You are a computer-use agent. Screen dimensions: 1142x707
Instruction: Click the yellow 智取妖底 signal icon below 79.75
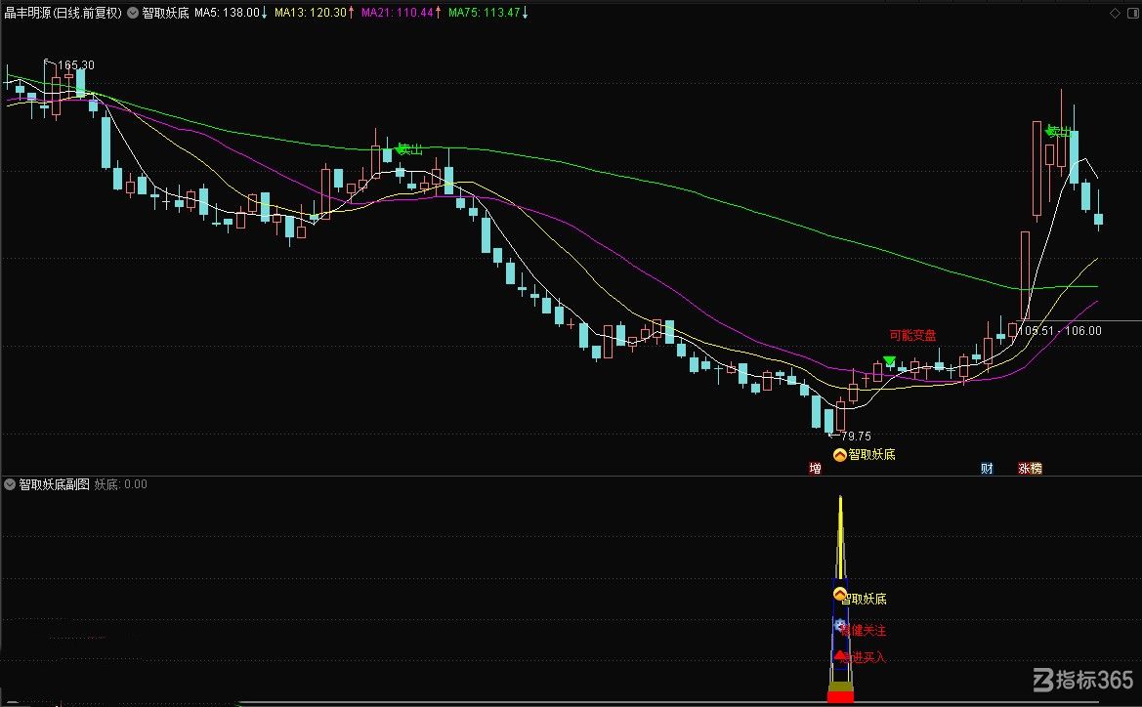pos(840,455)
